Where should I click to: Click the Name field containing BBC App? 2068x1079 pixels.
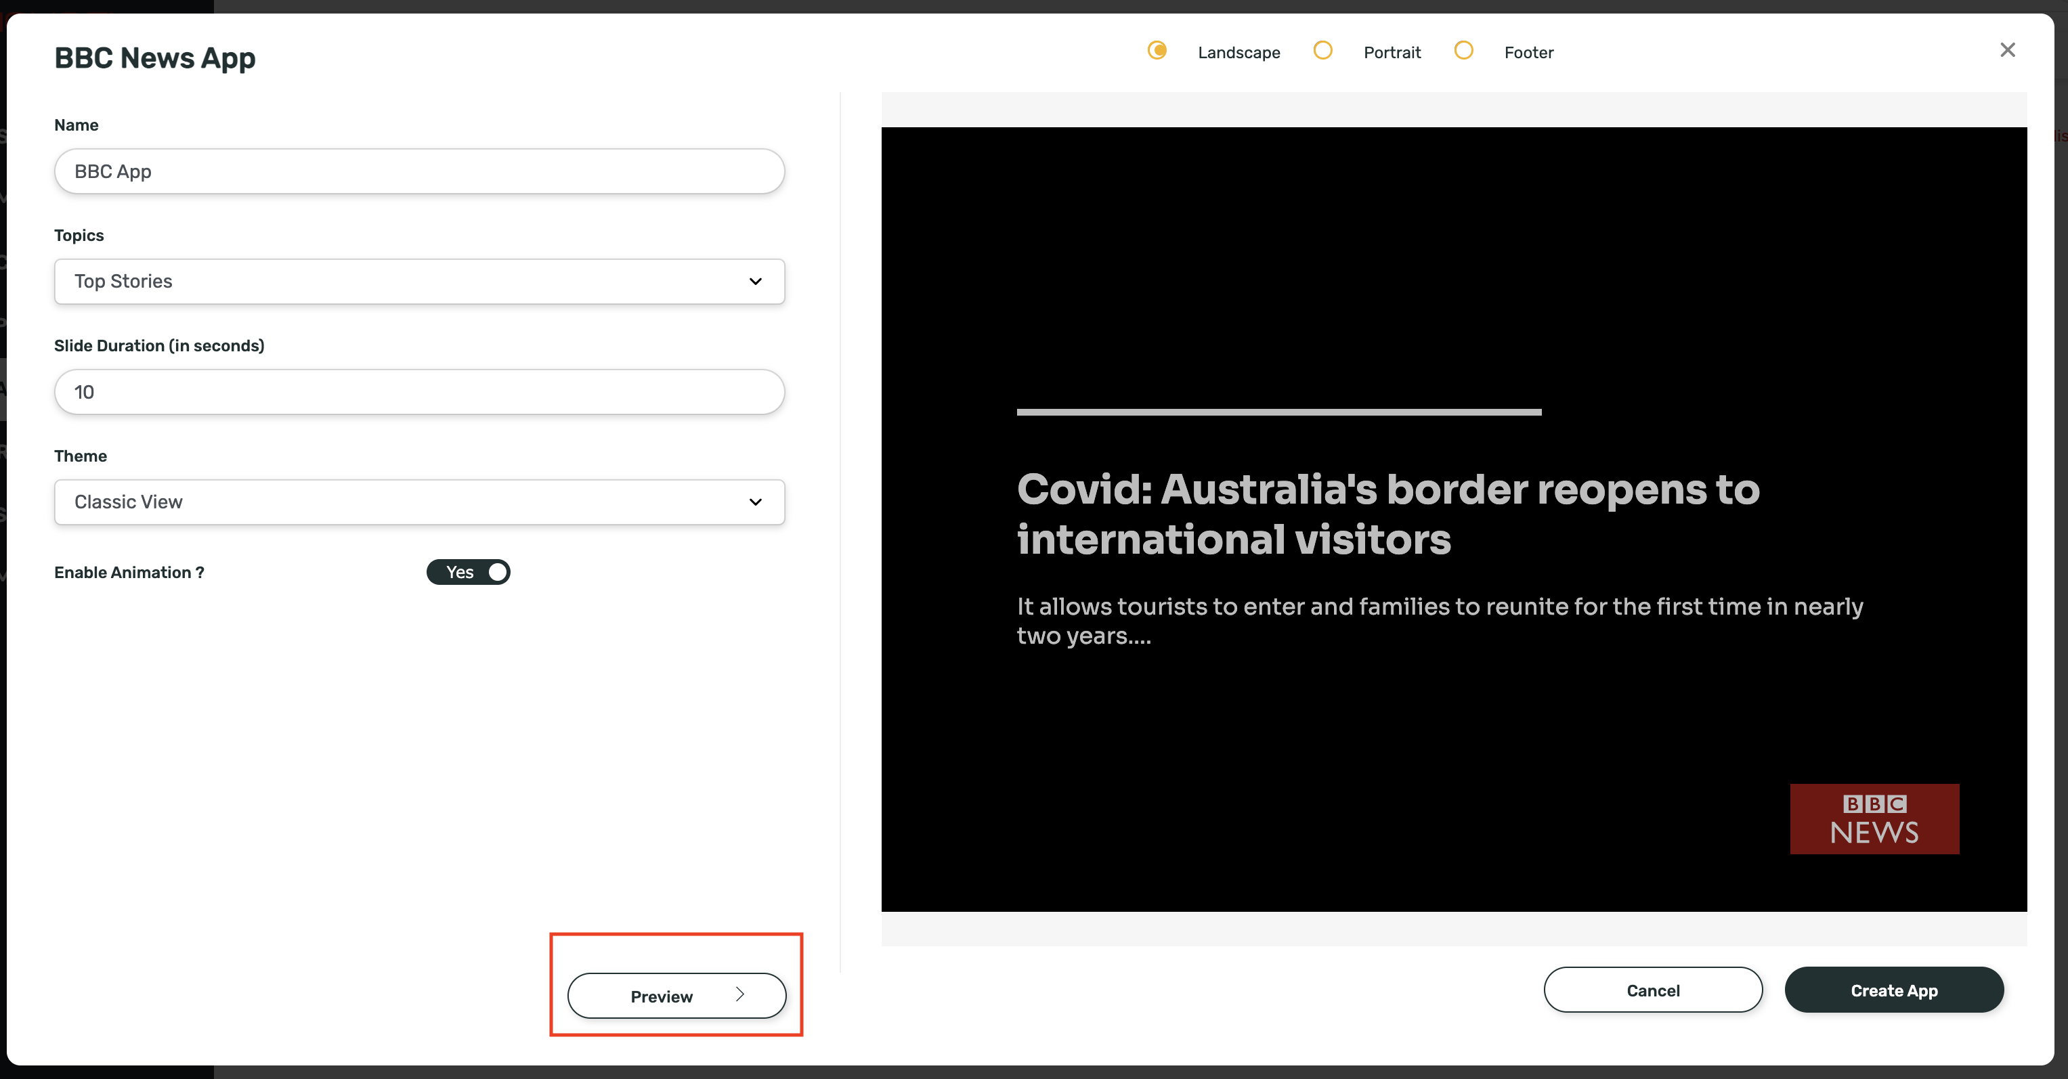419,171
